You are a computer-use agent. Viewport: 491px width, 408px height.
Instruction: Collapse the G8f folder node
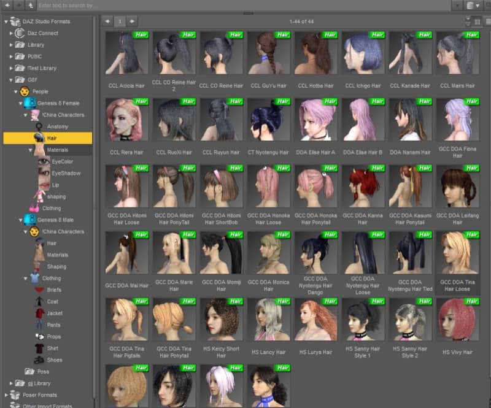[x=11, y=80]
